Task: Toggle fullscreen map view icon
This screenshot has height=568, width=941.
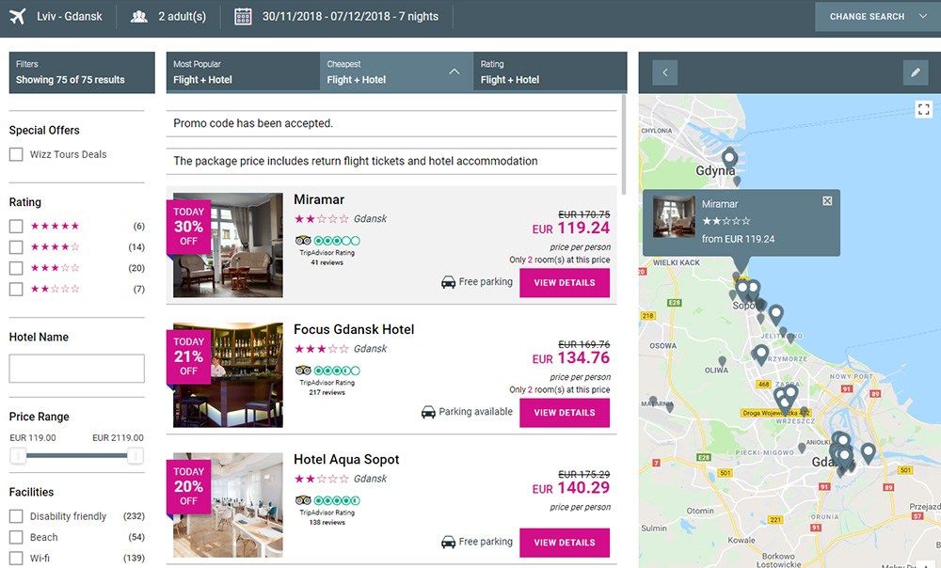Action: tap(923, 110)
